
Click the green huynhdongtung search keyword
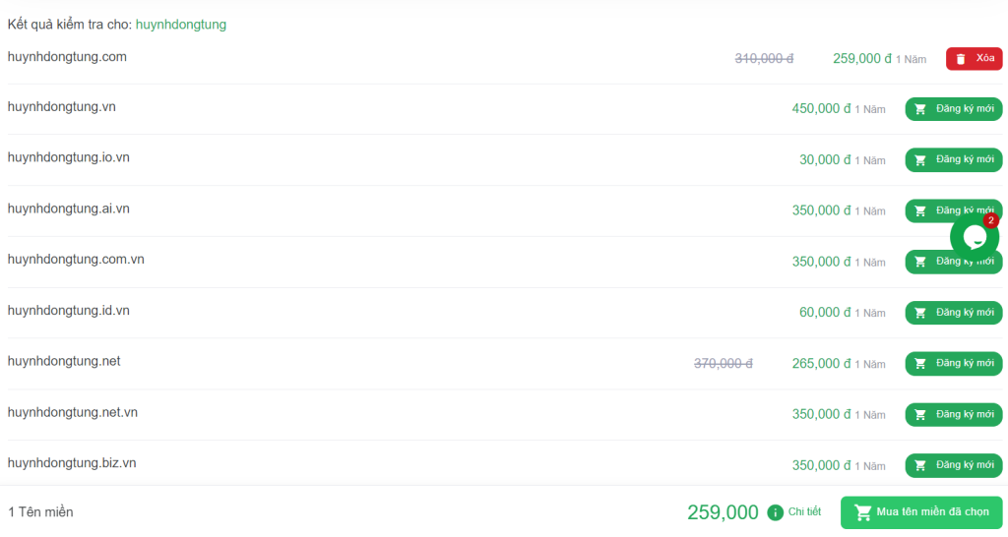coord(181,25)
